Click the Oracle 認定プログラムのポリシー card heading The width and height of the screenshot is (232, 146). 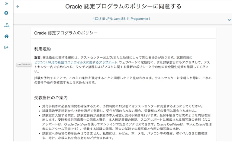(66, 33)
